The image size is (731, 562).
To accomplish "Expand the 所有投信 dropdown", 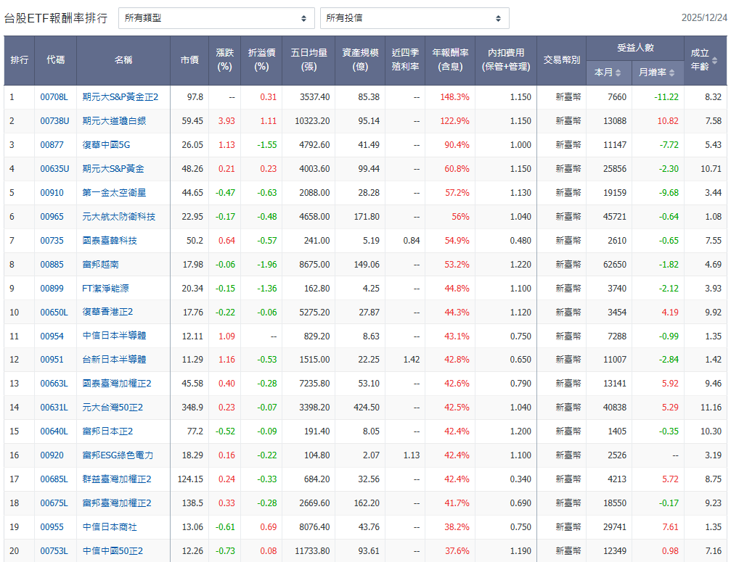I will pos(414,18).
